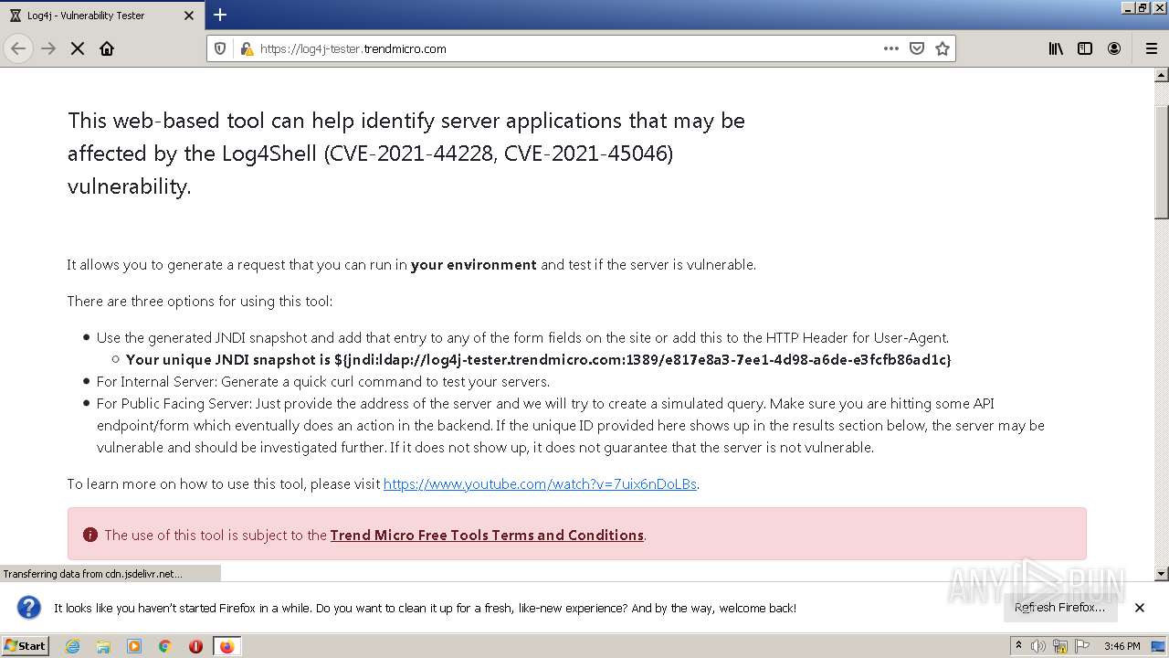Image resolution: width=1169 pixels, height=658 pixels.
Task: Open Trend Micro Free Tools Terms and Conditions
Action: pos(487,536)
